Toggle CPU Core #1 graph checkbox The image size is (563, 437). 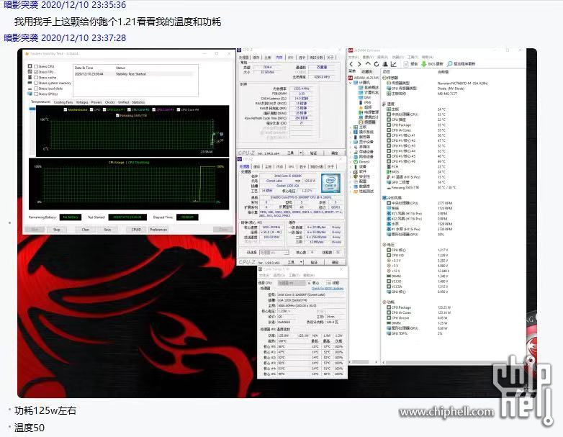coord(104,109)
